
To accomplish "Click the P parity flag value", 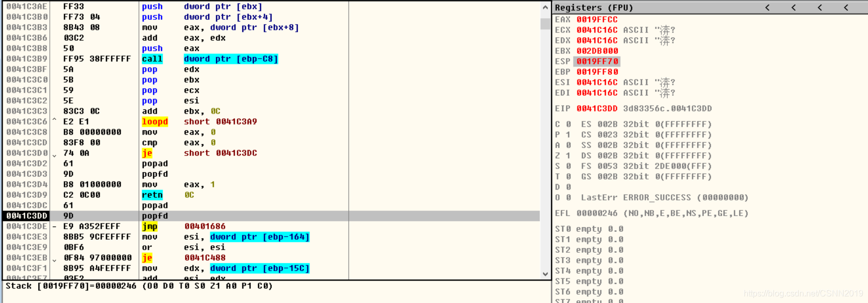I will tap(569, 134).
